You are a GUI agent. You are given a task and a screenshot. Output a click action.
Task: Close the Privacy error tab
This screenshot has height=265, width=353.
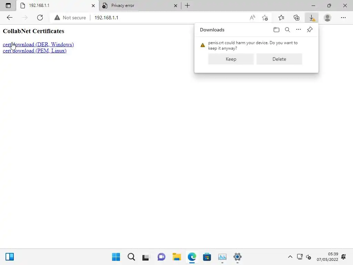click(175, 6)
